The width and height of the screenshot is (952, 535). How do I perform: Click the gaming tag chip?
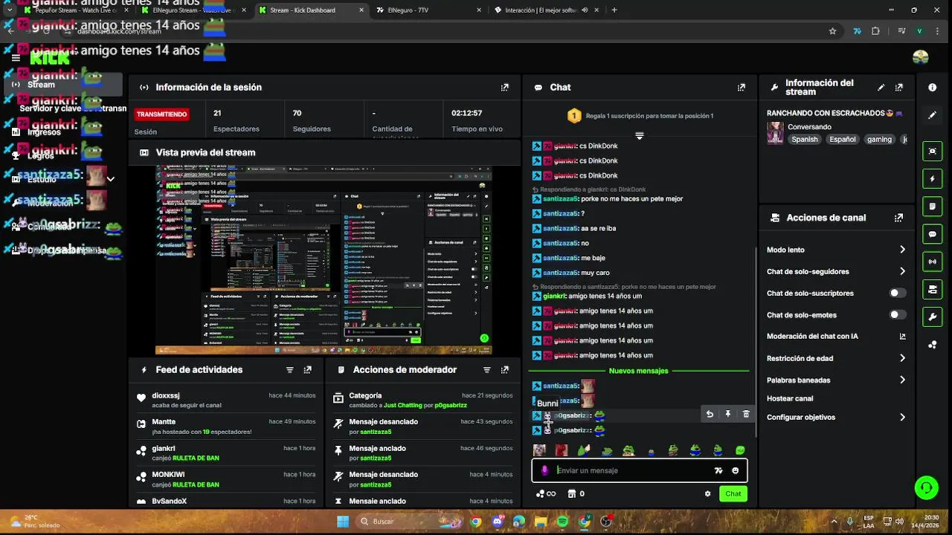tap(879, 139)
